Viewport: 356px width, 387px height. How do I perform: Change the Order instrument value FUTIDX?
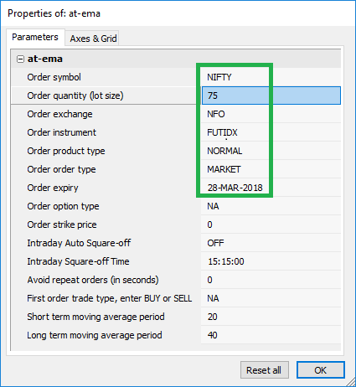271,132
